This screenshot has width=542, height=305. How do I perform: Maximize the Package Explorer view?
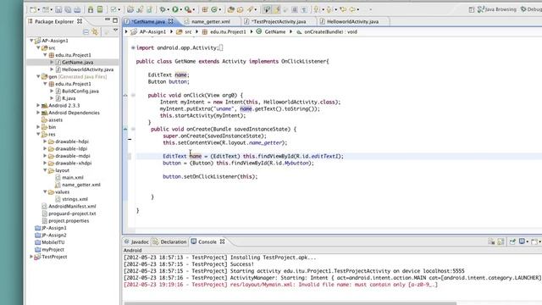tap(115, 20)
